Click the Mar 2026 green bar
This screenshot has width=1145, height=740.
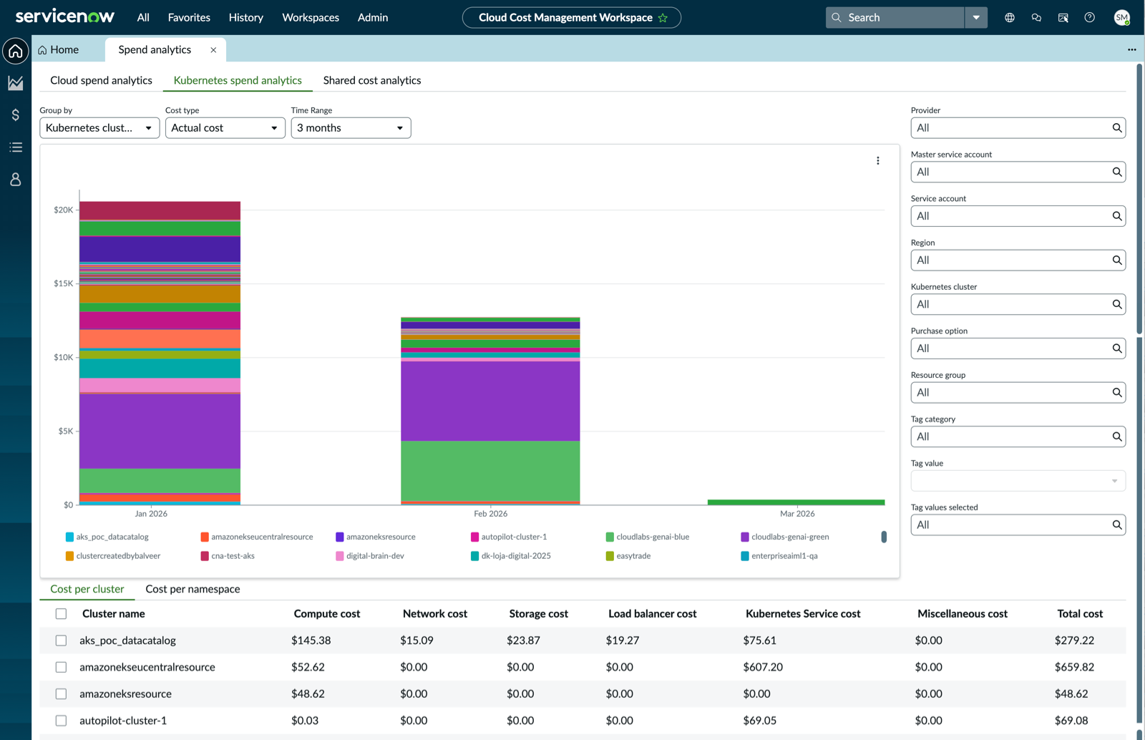[x=796, y=502]
